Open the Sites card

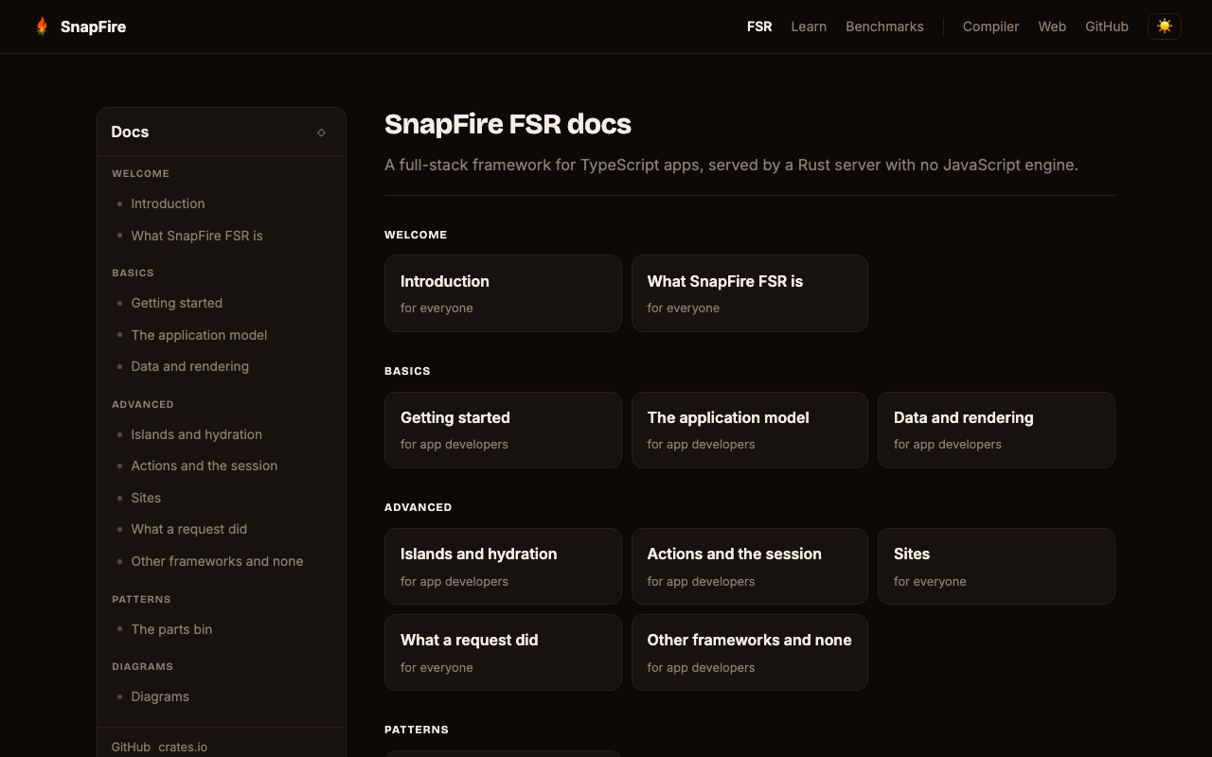[996, 566]
